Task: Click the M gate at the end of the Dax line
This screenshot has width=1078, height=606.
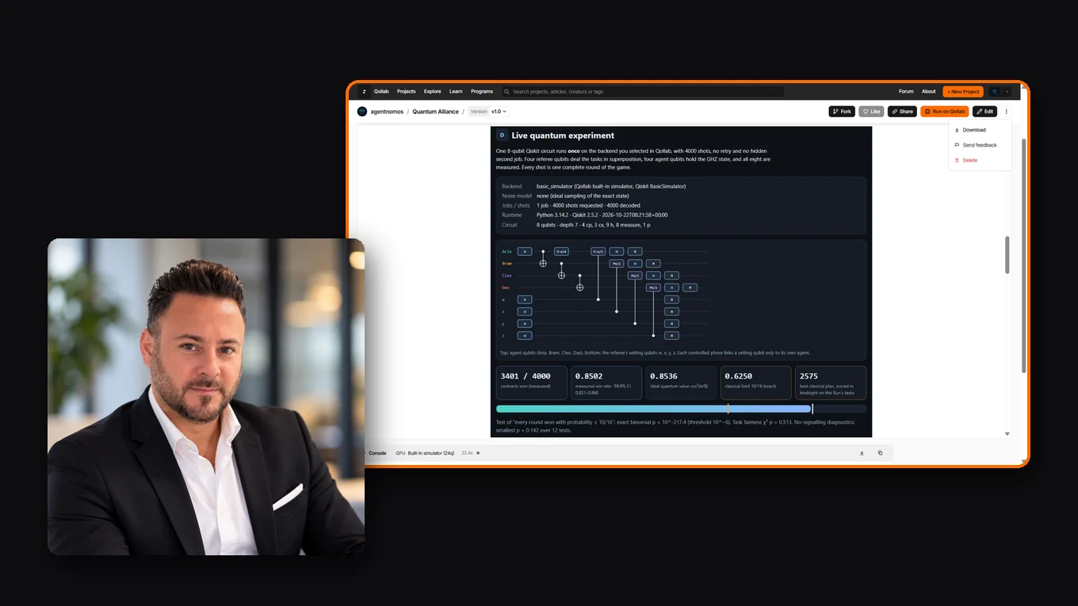Action: pos(690,288)
